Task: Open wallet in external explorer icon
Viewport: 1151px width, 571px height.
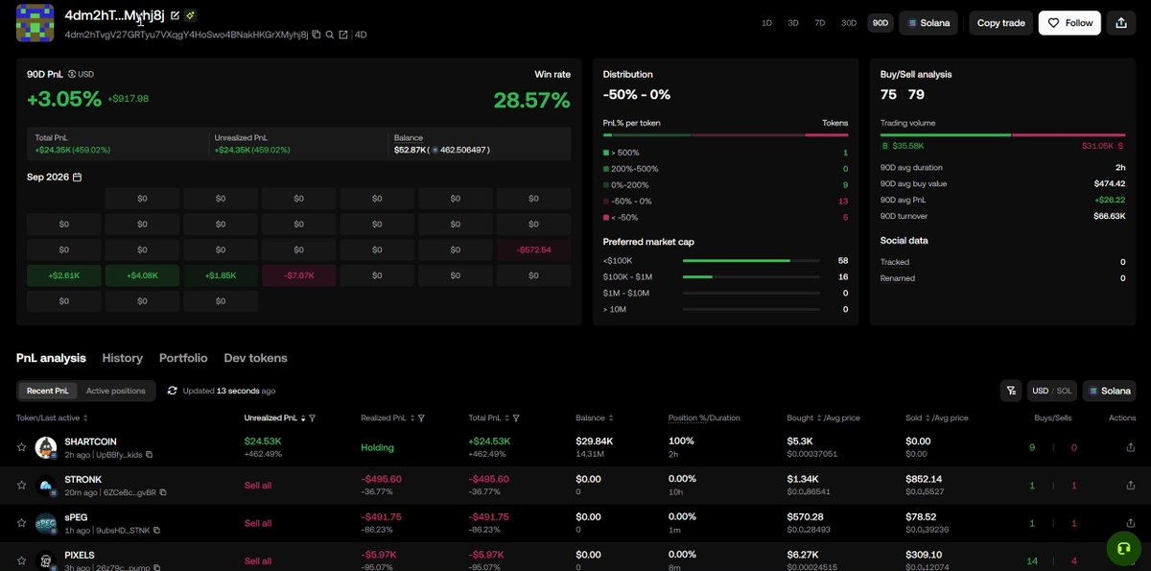Action: (x=343, y=35)
